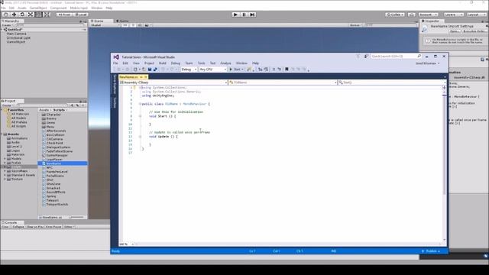Select Unity's Rect transform tool
The image size is (489, 275).
[x=39, y=15]
